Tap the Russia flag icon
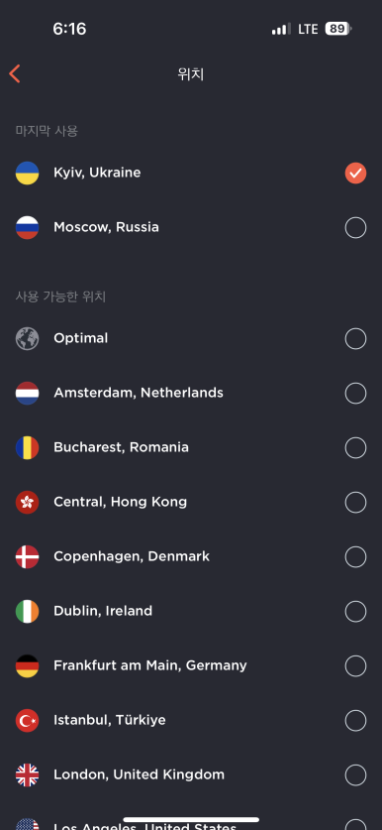This screenshot has height=830, width=382. tap(27, 228)
